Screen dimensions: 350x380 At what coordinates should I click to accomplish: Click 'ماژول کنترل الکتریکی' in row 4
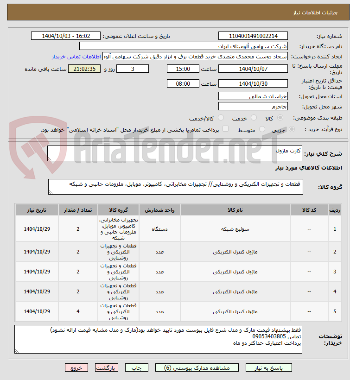pos(235,291)
